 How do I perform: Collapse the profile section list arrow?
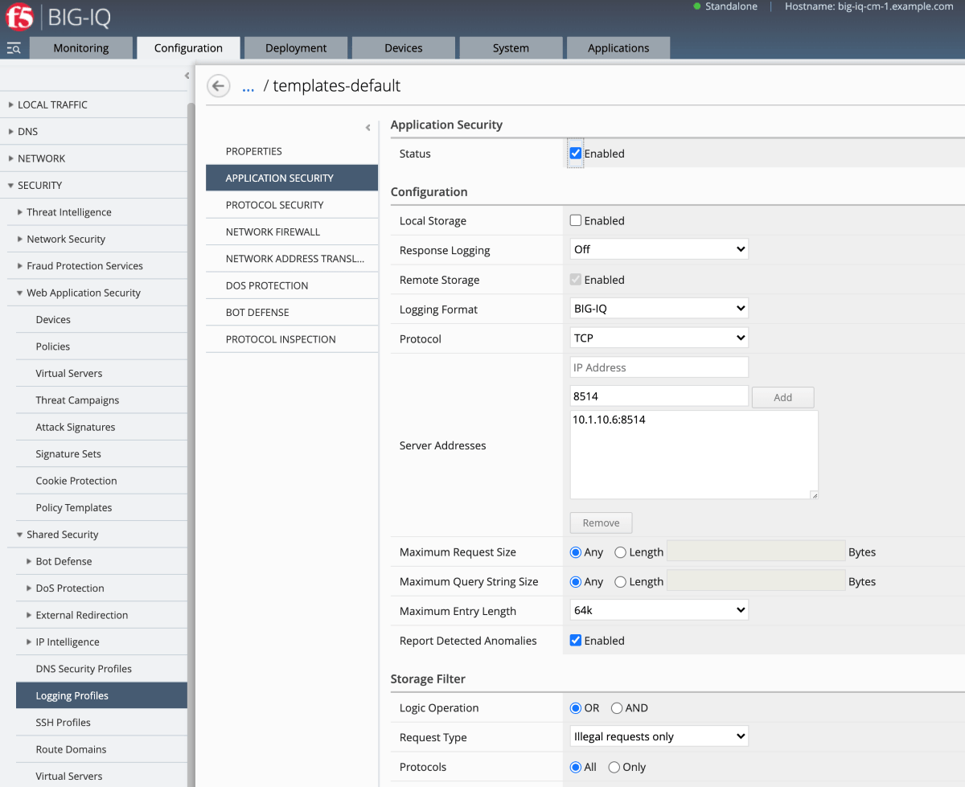[x=368, y=127]
